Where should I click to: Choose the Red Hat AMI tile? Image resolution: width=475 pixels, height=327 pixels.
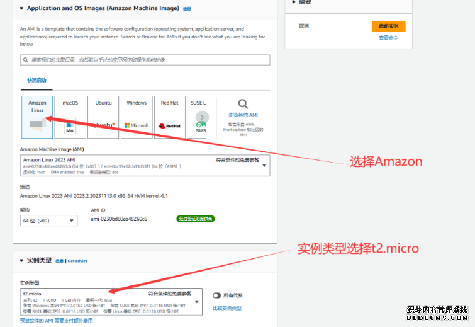(x=170, y=117)
